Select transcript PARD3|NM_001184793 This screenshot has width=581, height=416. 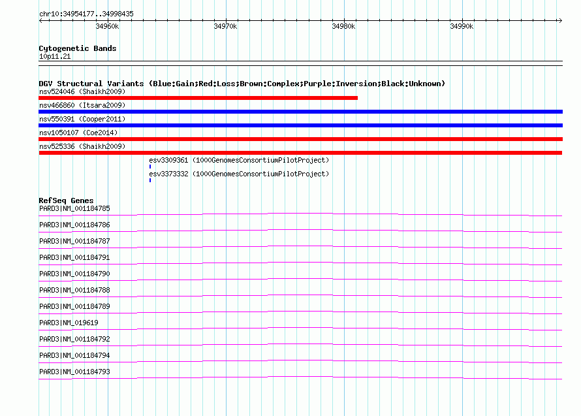[74, 372]
